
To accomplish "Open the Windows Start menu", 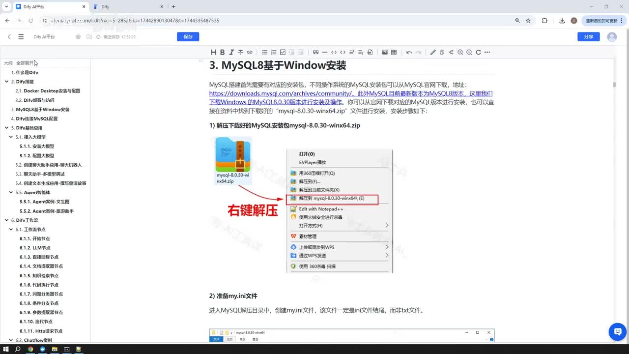I will pos(6,349).
